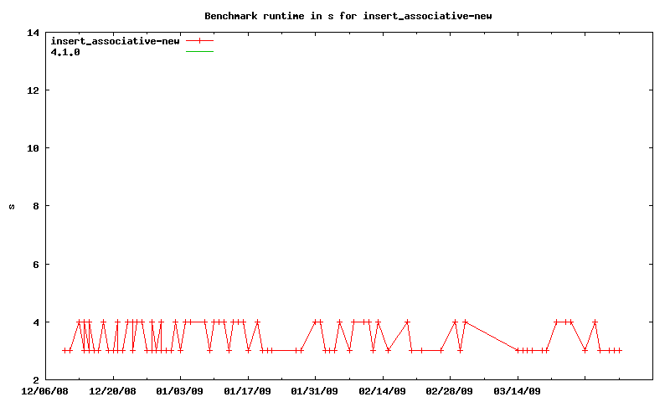The width and height of the screenshot is (670, 402).
Task: Click the y-axis tick label 6
Action: [36, 264]
